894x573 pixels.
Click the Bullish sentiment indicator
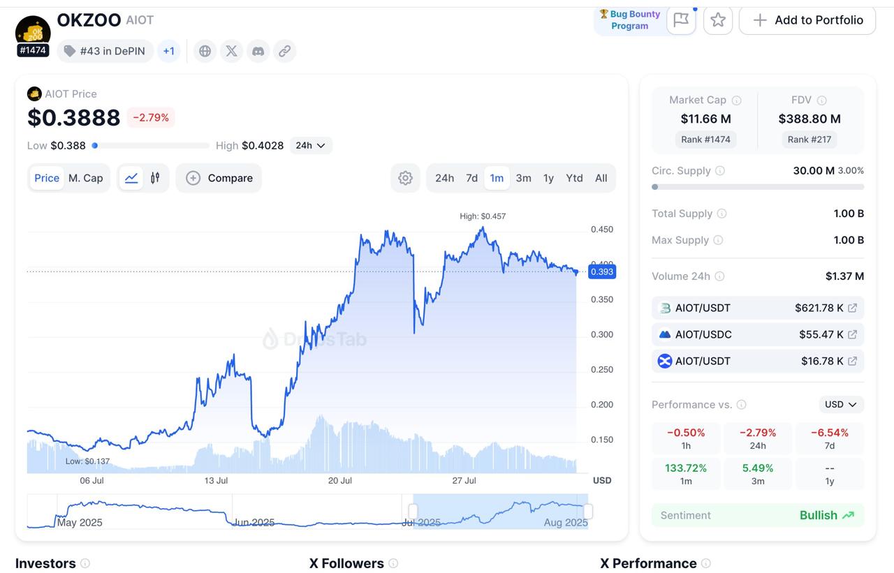pyautogui.click(x=827, y=515)
